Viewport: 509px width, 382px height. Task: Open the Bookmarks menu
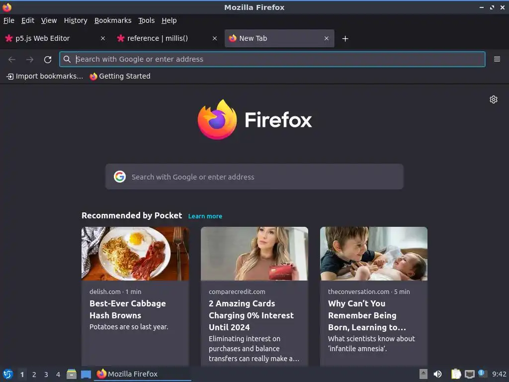[113, 20]
